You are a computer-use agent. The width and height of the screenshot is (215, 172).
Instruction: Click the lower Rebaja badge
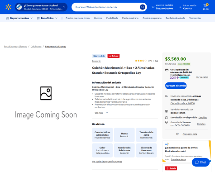point(171,168)
